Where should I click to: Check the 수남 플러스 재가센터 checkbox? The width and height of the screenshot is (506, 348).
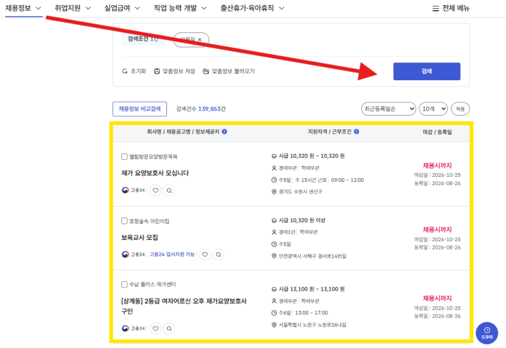click(x=124, y=284)
